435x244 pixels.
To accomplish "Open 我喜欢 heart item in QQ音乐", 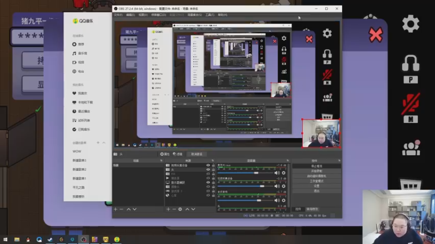I will click(x=79, y=93).
